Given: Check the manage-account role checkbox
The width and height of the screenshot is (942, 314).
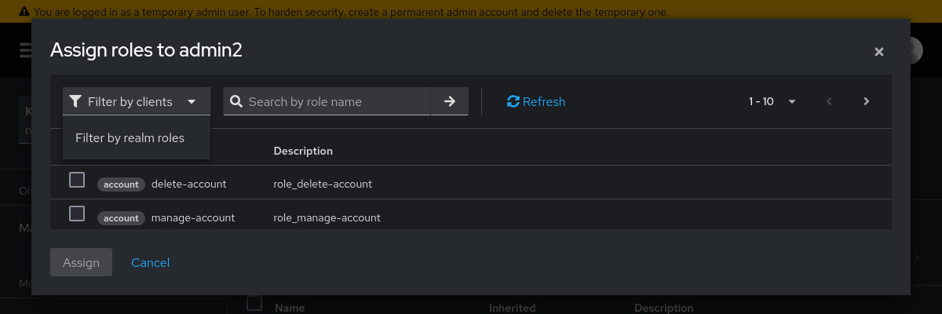Looking at the screenshot, I should pos(77,213).
